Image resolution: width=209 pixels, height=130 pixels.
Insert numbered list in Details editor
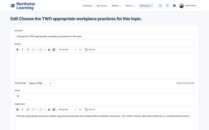[x=41, y=50]
